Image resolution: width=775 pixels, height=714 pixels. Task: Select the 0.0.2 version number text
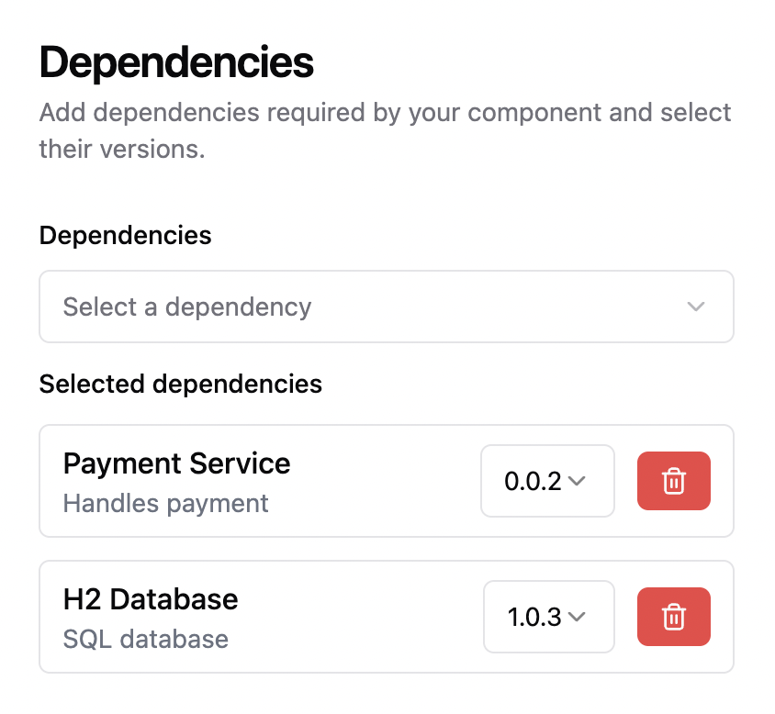tap(533, 481)
